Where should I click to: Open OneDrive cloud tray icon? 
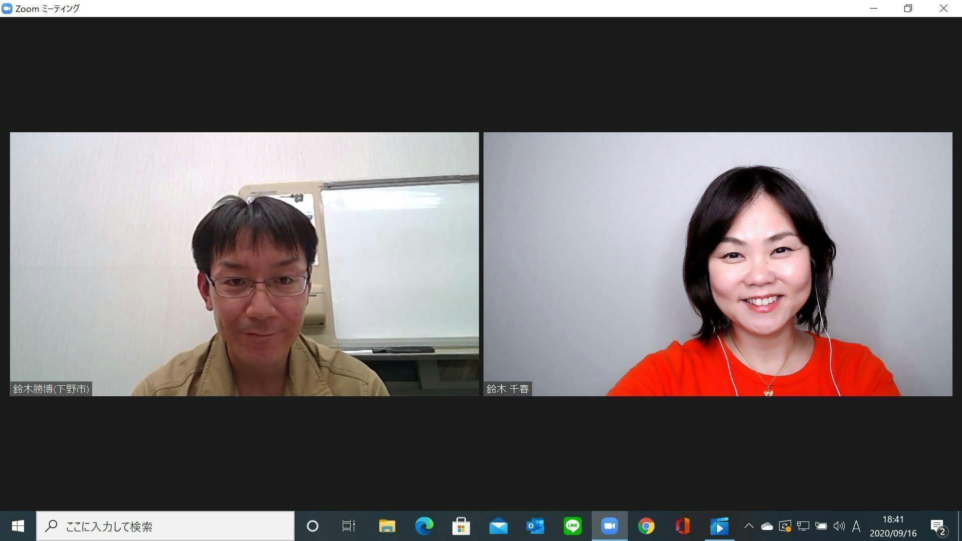click(767, 526)
